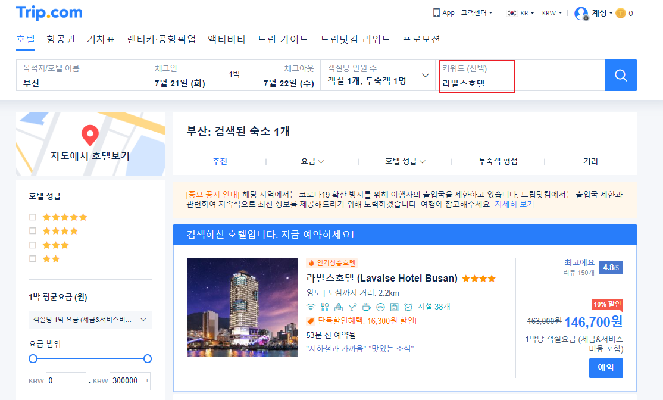Viewport: 663px width, 400px height.
Task: Select the 기차표 tab
Action: pyautogui.click(x=101, y=39)
